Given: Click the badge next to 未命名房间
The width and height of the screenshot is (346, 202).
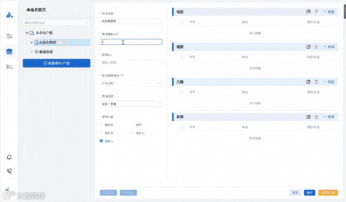Looking at the screenshot, I should 61,43.
